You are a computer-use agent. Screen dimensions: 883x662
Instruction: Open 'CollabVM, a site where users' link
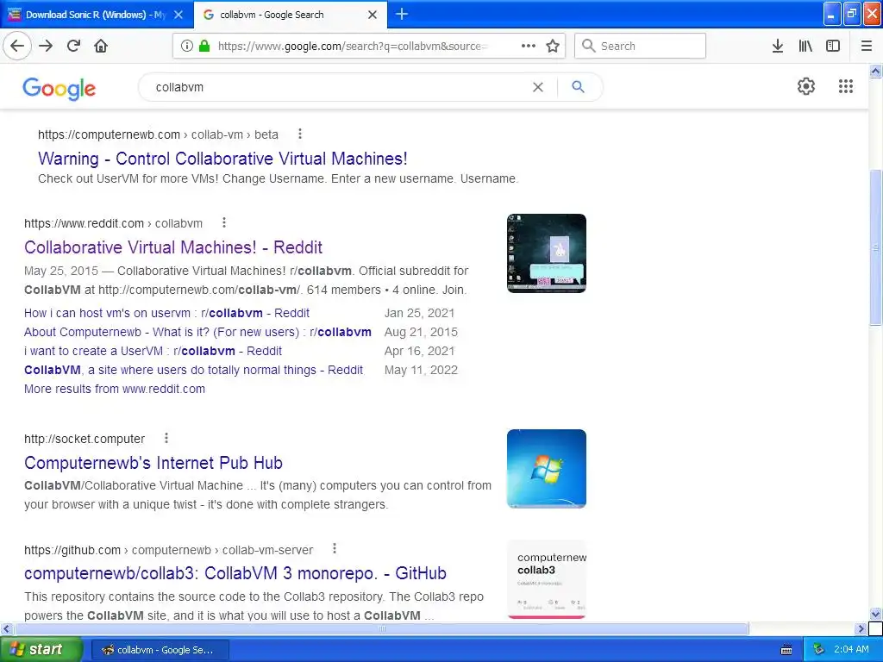(x=194, y=370)
